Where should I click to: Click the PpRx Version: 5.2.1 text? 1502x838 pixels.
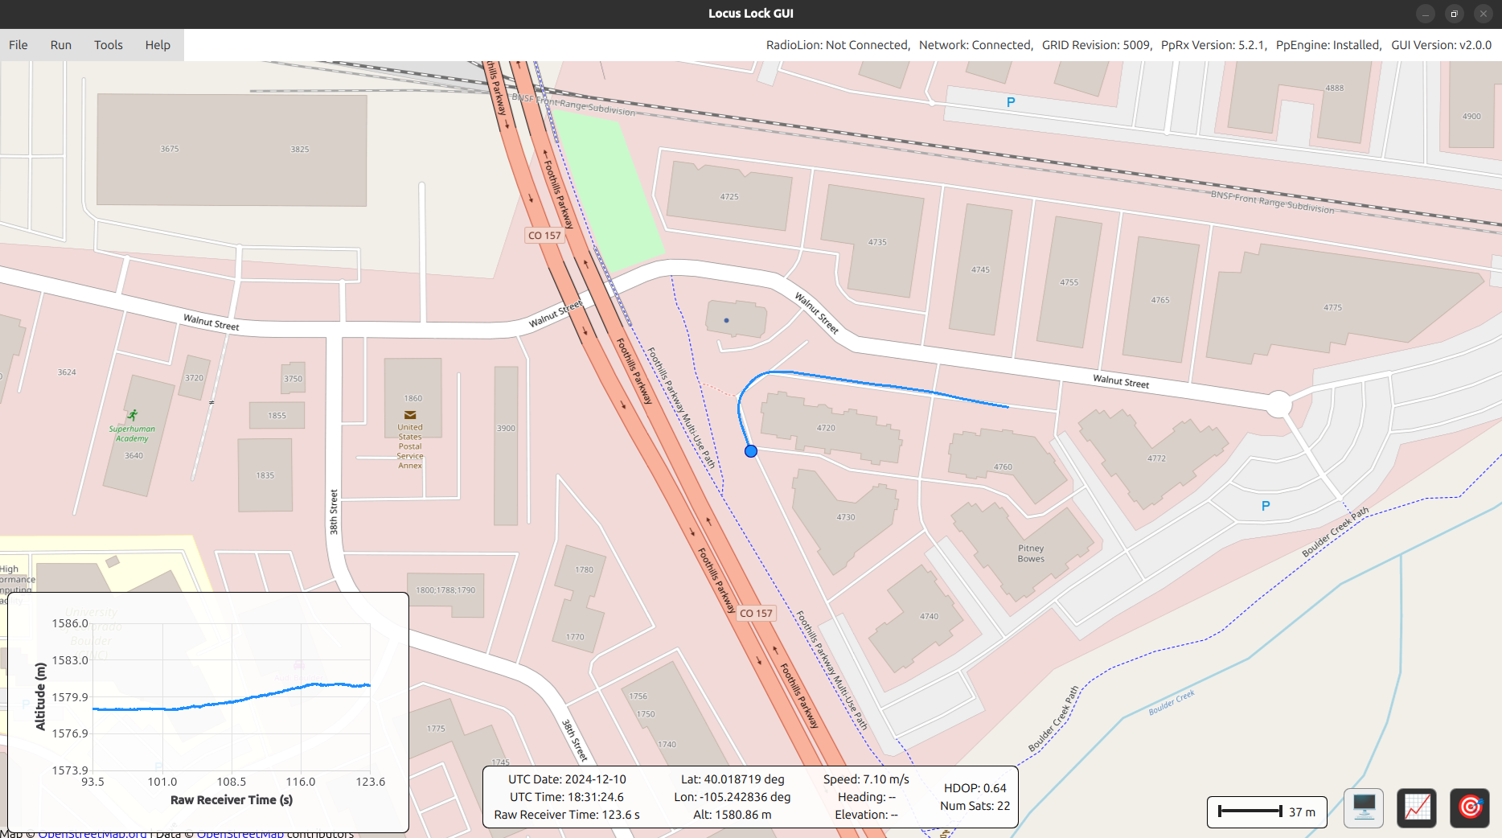tap(1214, 45)
